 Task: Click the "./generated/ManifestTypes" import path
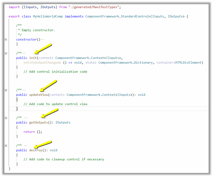click(x=94, y=7)
